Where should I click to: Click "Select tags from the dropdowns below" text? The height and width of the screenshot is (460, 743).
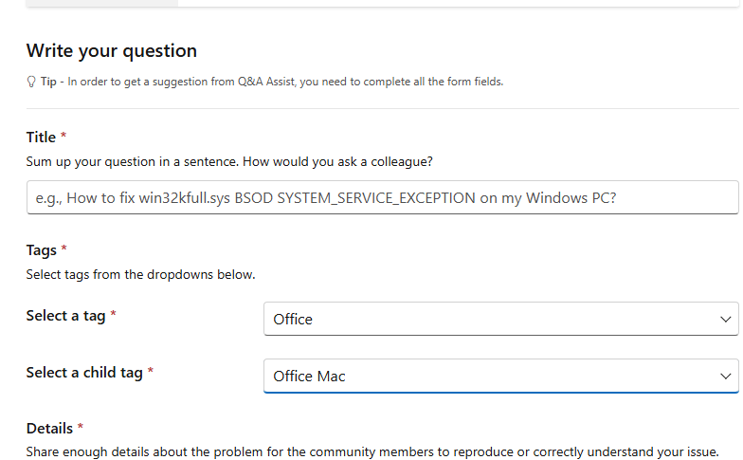pos(140,275)
